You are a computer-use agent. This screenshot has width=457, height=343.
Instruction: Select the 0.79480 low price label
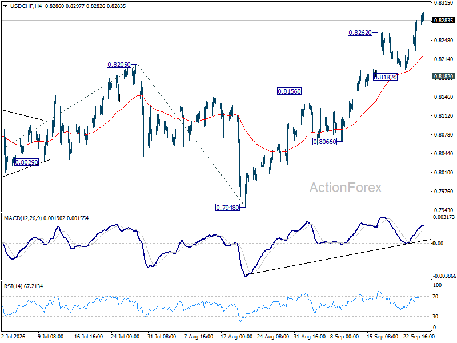click(x=227, y=208)
